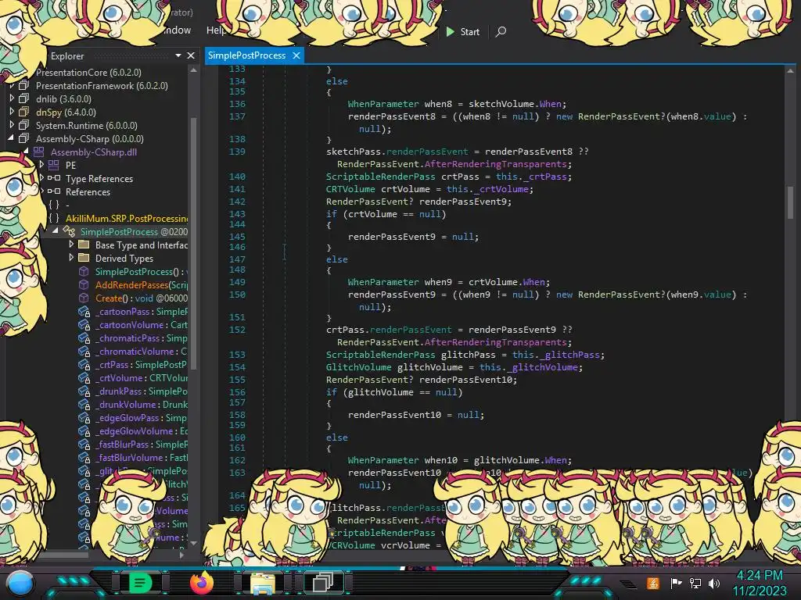Expand the Derived Types folder
Viewport: 801px width, 600px height.
71,257
